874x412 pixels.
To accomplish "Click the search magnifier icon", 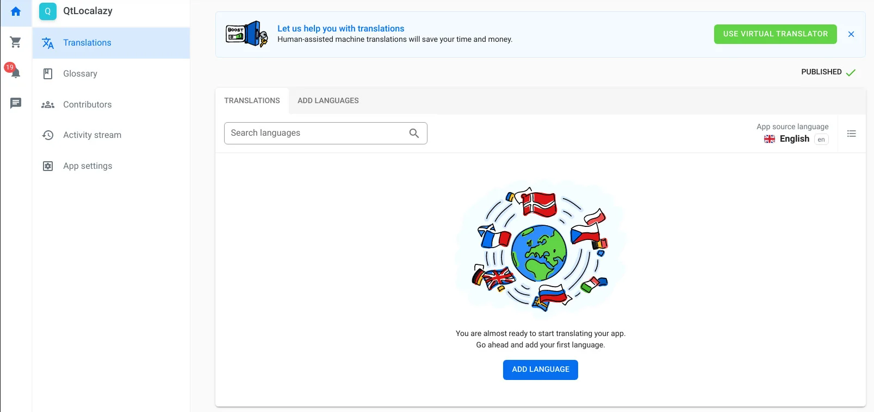I will [x=414, y=133].
